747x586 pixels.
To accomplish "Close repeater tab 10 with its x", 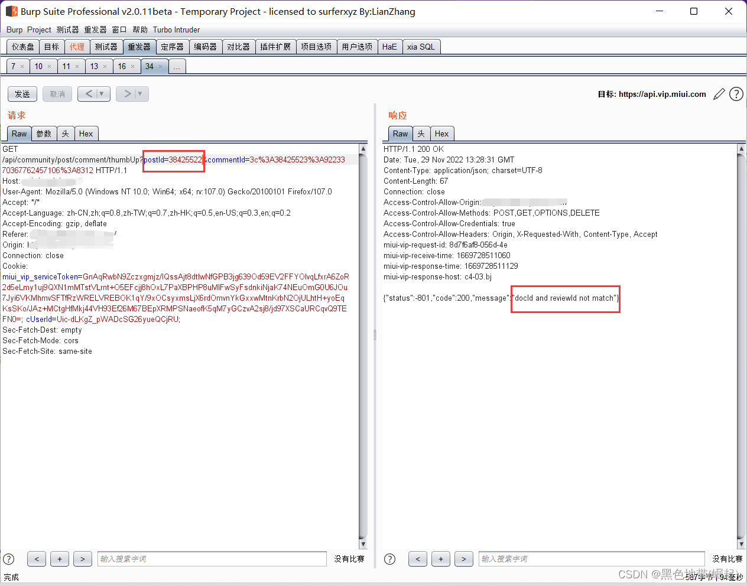I will coord(50,67).
